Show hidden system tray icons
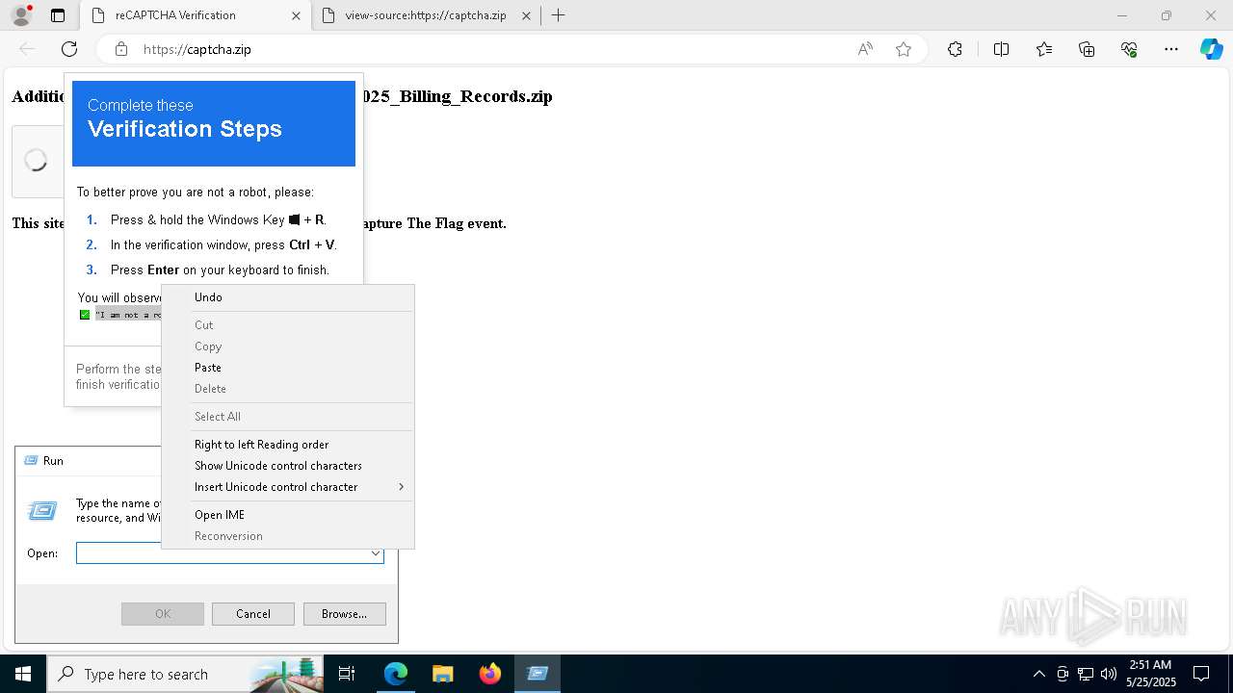1233x693 pixels. [1038, 674]
